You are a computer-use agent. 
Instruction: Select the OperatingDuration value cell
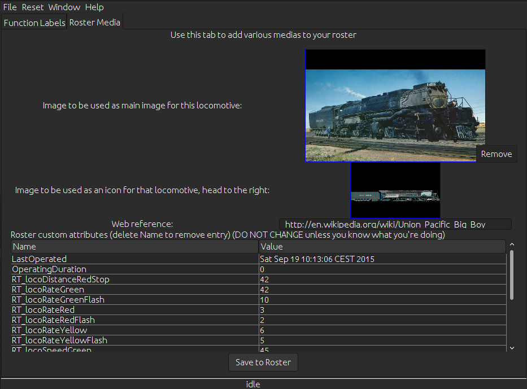(x=382, y=269)
